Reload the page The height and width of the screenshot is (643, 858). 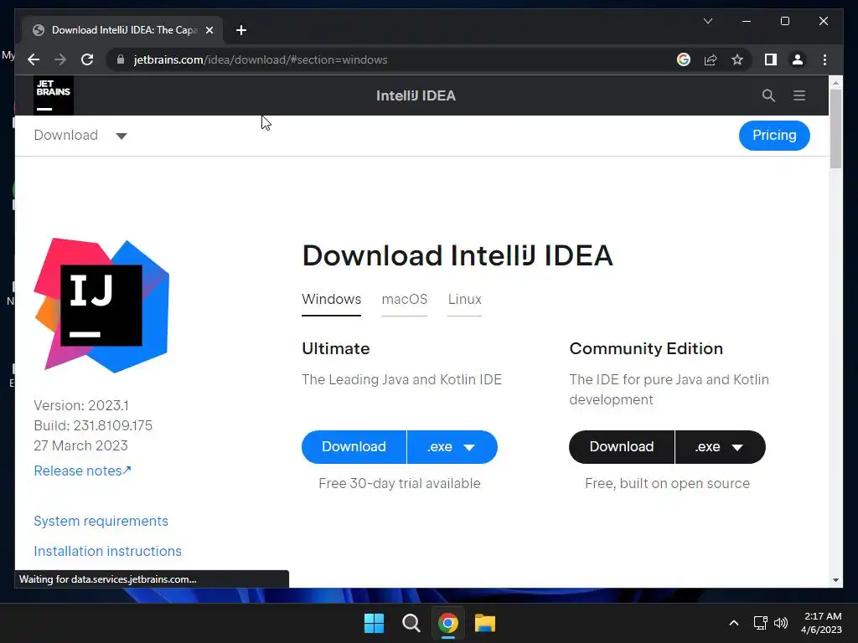[x=87, y=59]
